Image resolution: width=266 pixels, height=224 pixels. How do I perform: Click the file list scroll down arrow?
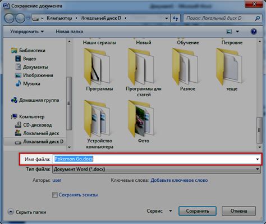[259, 147]
